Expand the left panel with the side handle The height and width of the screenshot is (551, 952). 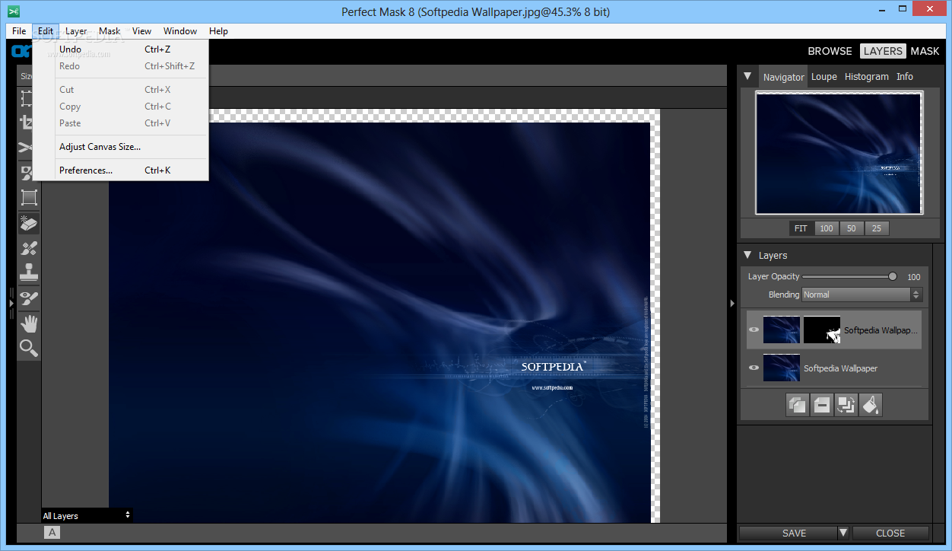click(11, 303)
